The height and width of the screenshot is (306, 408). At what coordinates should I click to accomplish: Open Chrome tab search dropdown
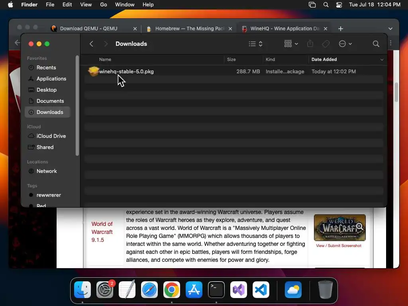(x=390, y=29)
